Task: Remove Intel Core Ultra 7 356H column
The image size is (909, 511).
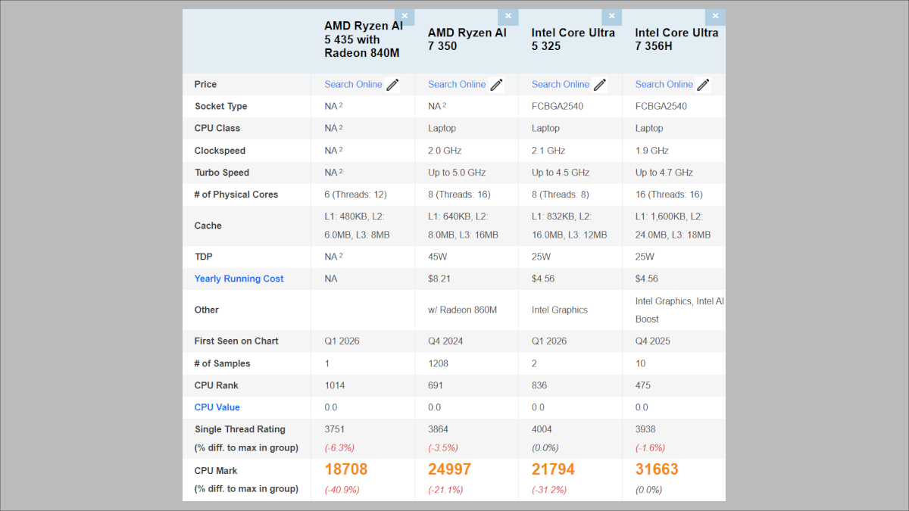Action: pos(715,16)
